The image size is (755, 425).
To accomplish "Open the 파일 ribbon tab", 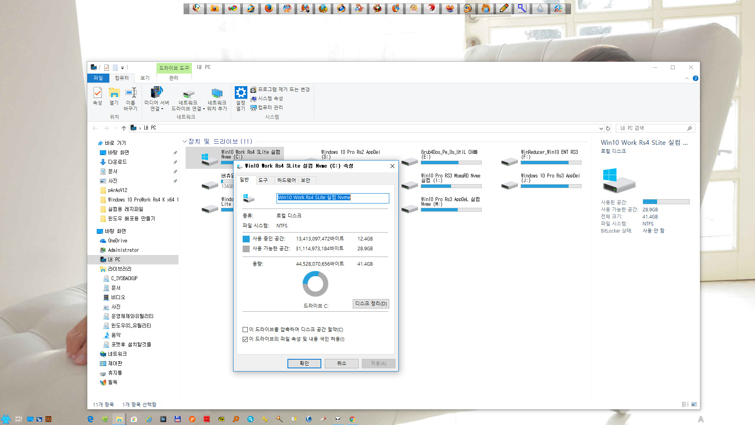I will tap(98, 78).
